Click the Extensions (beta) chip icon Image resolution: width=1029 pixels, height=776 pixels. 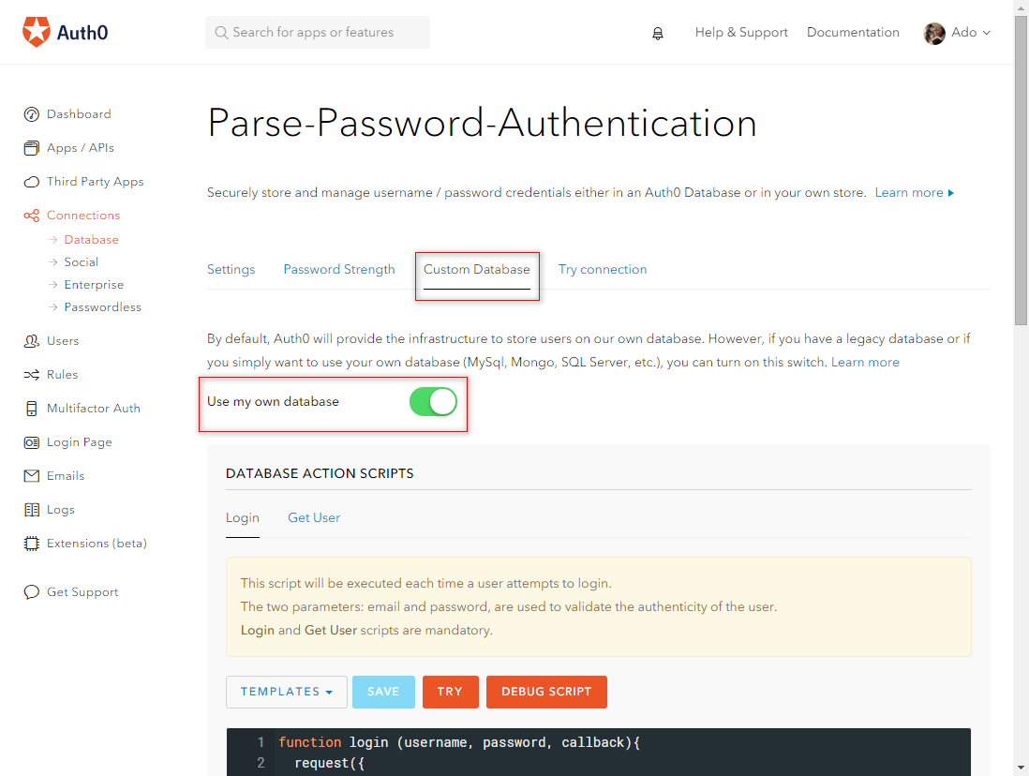32,544
